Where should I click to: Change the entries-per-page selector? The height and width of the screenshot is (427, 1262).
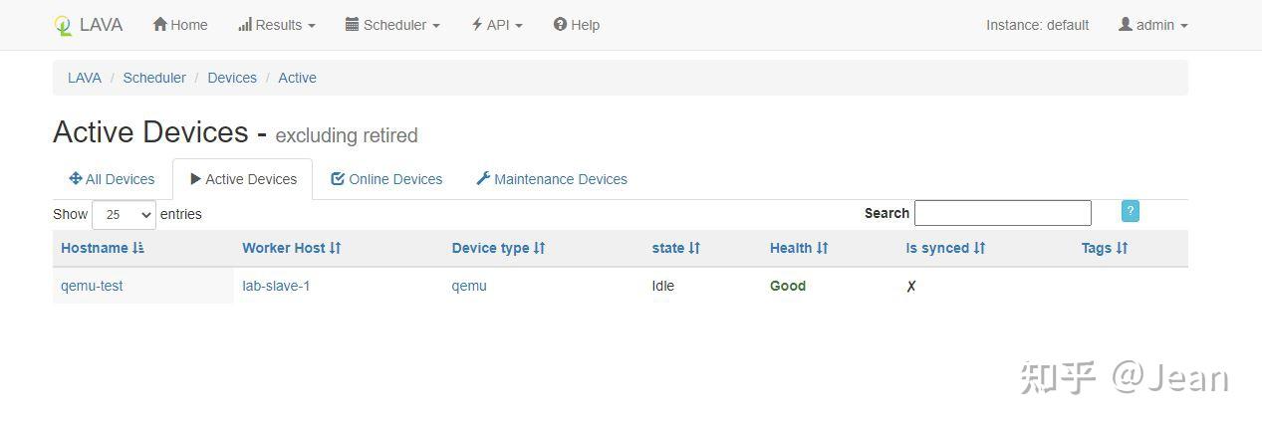[x=124, y=214]
